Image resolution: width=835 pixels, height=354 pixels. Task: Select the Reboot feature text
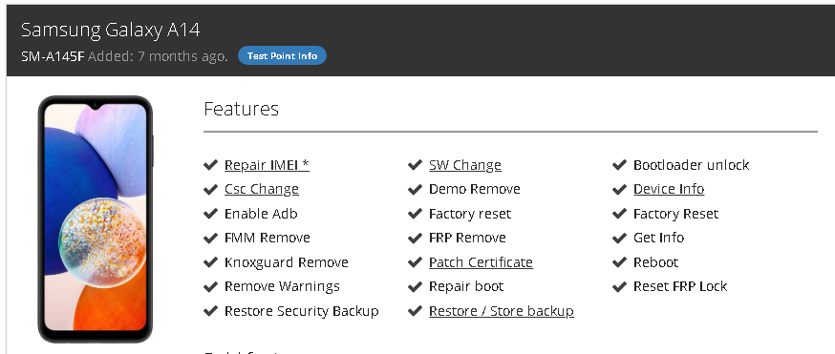click(656, 262)
